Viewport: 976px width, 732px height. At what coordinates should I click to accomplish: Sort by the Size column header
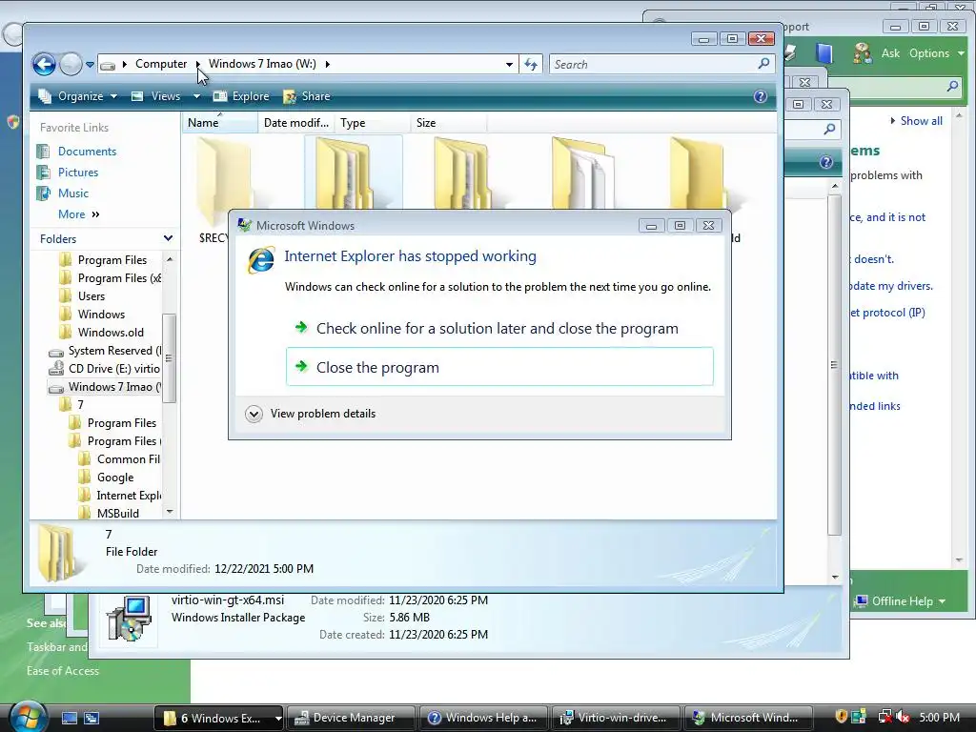448,123
